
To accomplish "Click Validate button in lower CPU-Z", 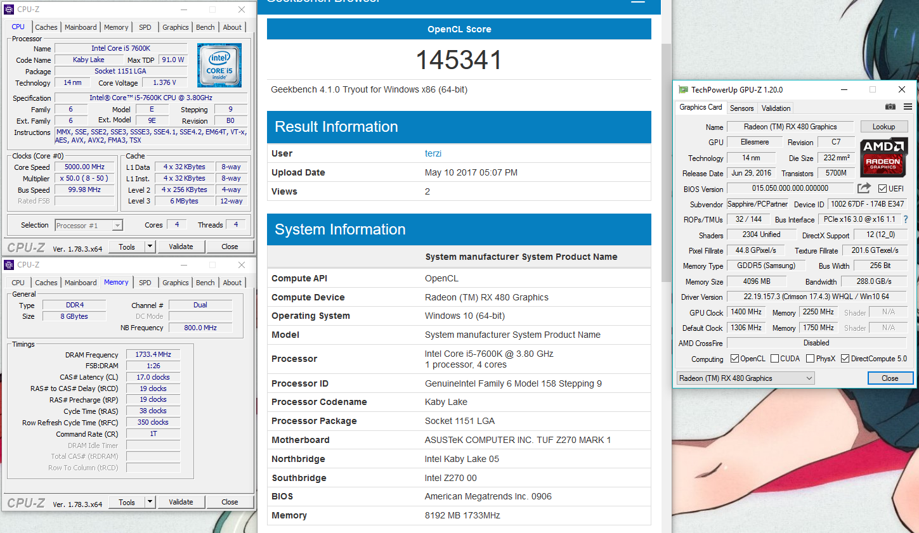I will [x=181, y=502].
